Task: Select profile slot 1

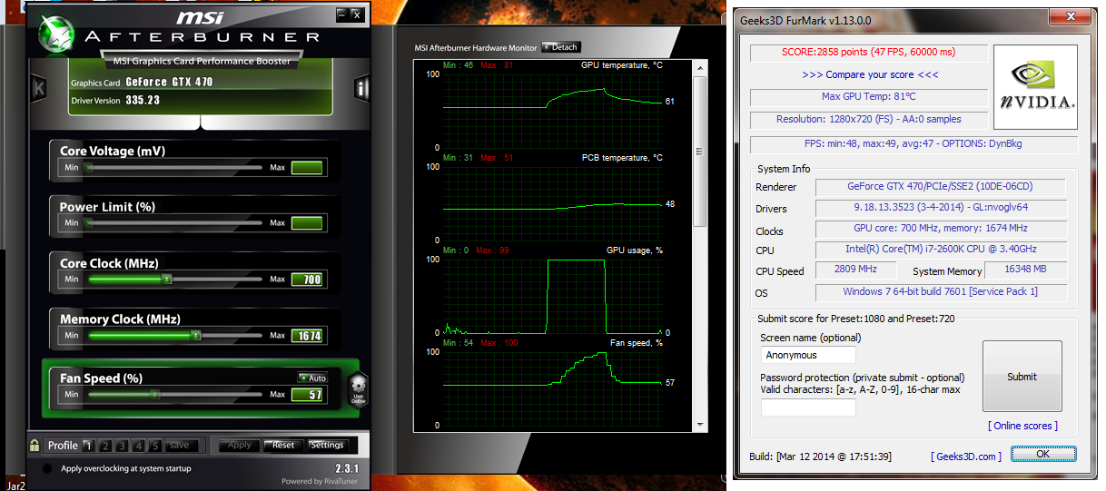Action: coord(88,446)
